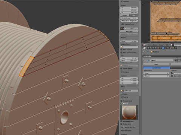Enable Lock Camera to View checkbox
The height and width of the screenshot is (135, 181).
(x=121, y=52)
